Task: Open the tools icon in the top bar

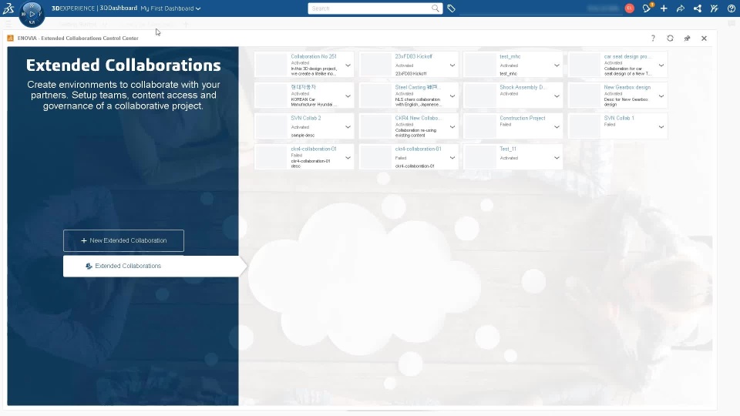Action: (x=715, y=8)
